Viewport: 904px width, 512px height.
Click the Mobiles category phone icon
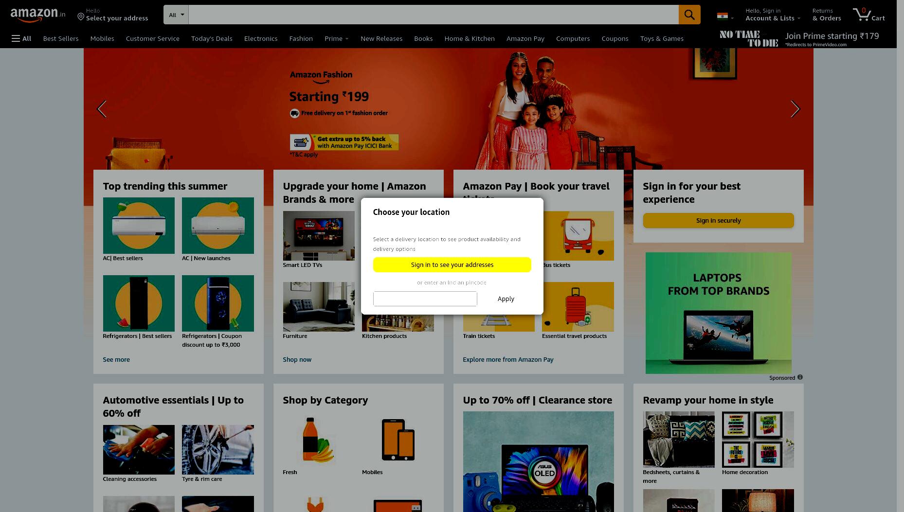(398, 440)
